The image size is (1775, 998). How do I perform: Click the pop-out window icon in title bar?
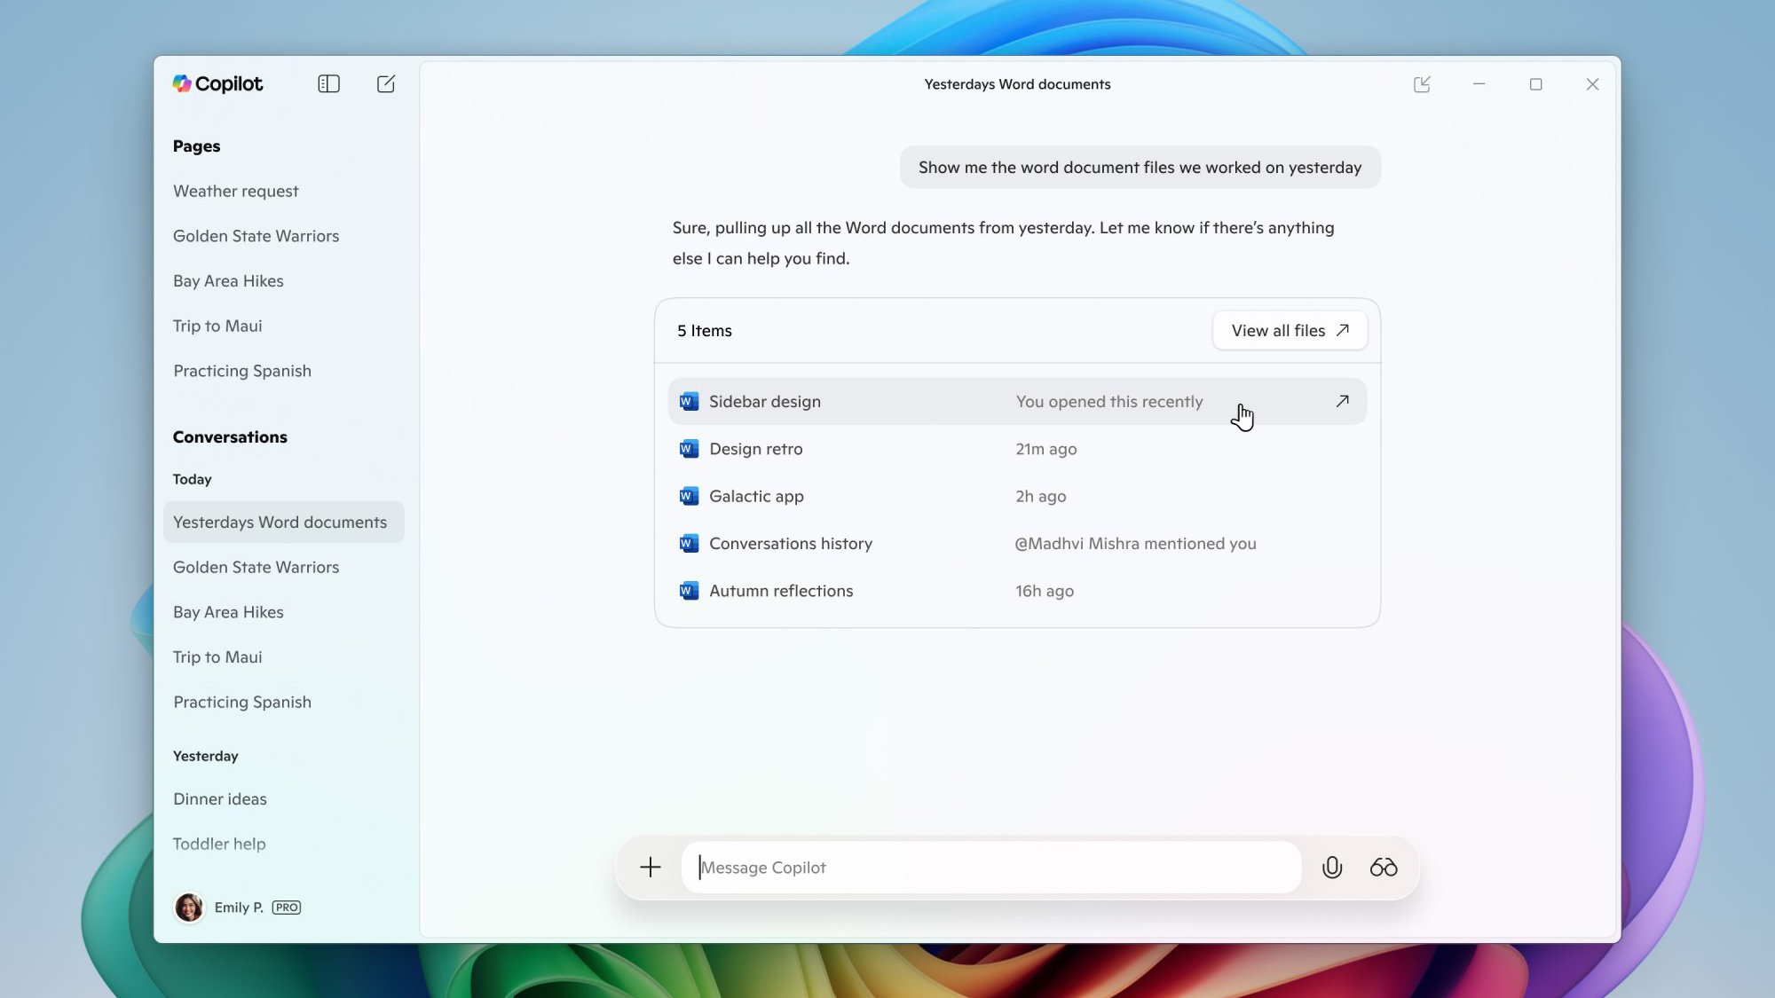point(1422,84)
